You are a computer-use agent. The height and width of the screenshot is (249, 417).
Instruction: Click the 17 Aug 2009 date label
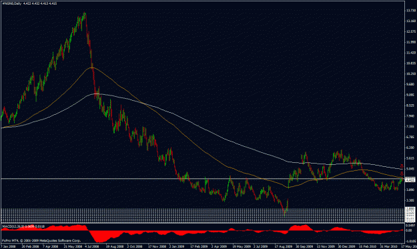[284, 246]
